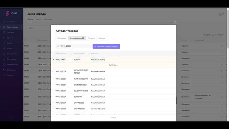229x129 pixels.
Task: Click the purple button next to search
Action: tap(106, 46)
